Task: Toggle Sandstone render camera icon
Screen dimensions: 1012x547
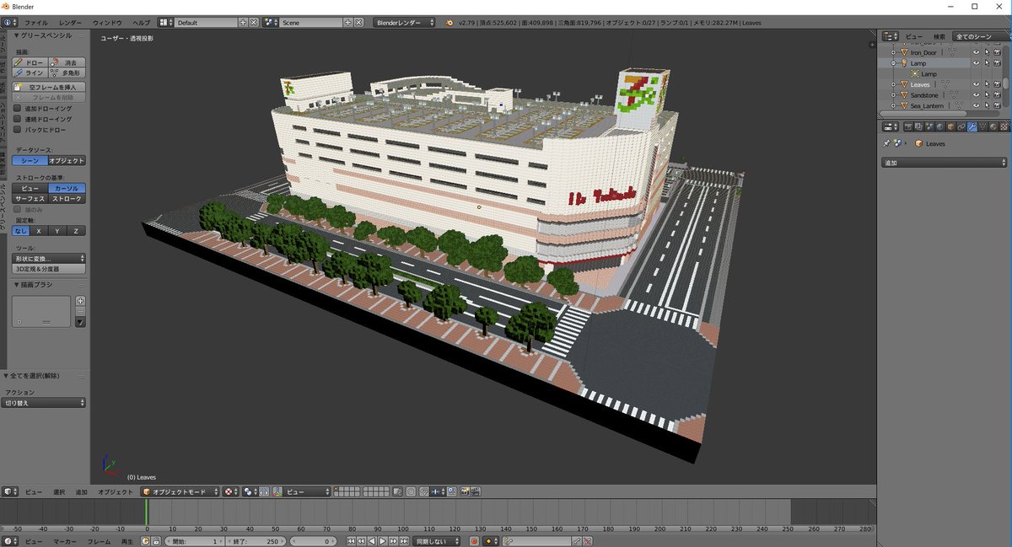Action: click(x=997, y=95)
